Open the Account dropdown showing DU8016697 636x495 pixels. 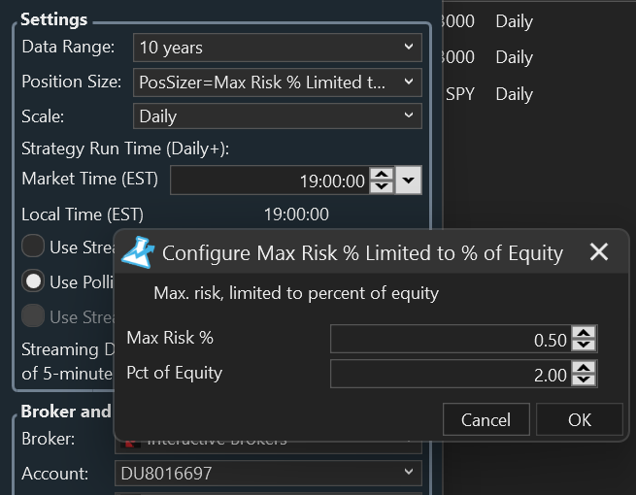(x=268, y=474)
